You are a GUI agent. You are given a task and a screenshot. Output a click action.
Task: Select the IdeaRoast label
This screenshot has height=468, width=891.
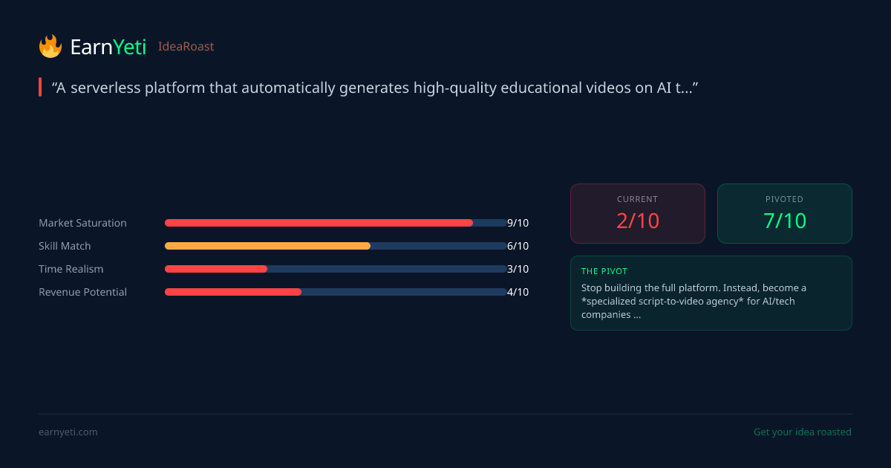tap(186, 47)
